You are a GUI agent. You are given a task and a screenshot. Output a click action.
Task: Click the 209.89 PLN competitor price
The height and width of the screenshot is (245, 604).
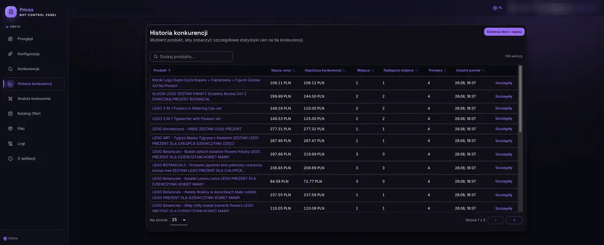pos(314,168)
